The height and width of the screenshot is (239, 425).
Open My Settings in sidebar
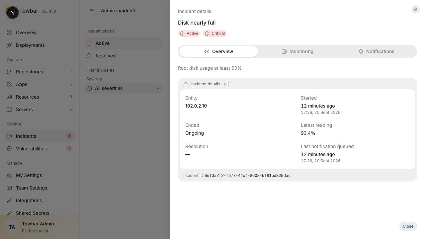coord(40,175)
